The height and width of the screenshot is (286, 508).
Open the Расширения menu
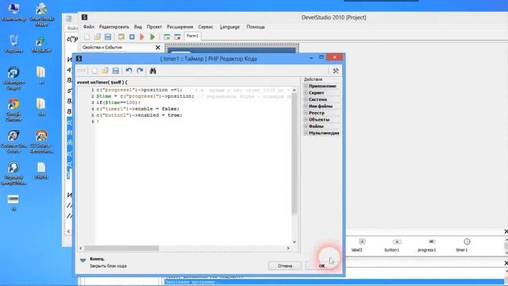[180, 27]
